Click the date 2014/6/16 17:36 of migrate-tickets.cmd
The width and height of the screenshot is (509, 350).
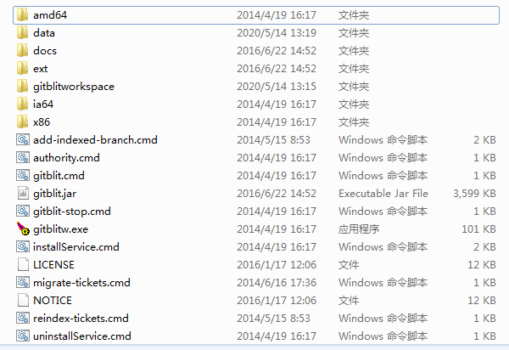click(x=277, y=283)
